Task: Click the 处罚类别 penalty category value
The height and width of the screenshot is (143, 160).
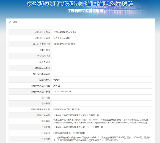Action: [x=69, y=133]
